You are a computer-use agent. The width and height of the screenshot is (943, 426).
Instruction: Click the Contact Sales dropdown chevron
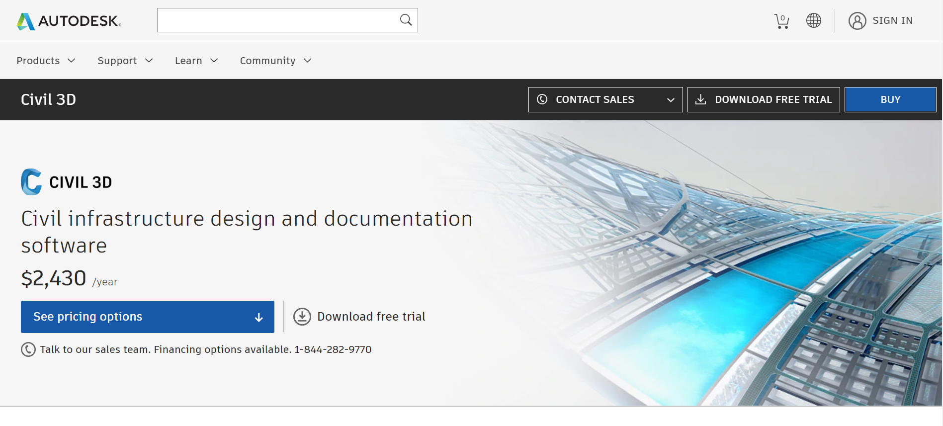click(x=671, y=100)
